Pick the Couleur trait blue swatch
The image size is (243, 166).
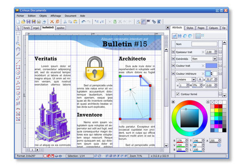[211, 66]
